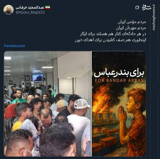Screen dimensions: 160x159
Task: Click the FOR BANDAR ABBAS caption text
Action: coord(119,81)
